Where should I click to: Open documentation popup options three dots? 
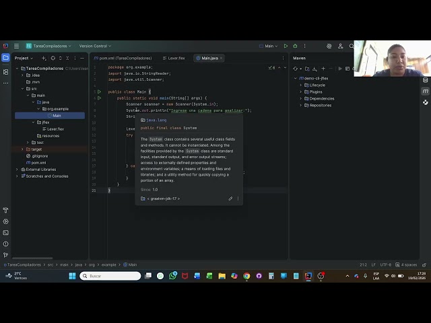click(238, 199)
